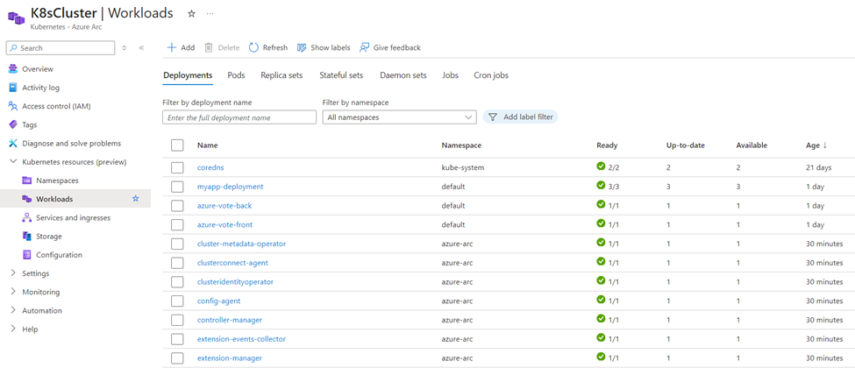
Task: Click the Namespaces icon in sidebar
Action: (26, 180)
